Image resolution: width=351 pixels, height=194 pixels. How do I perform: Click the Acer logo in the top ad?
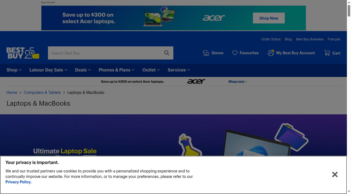tap(214, 18)
